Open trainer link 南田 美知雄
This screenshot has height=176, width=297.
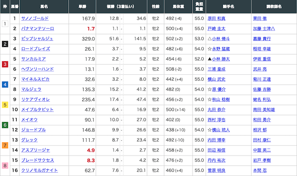click(264, 110)
